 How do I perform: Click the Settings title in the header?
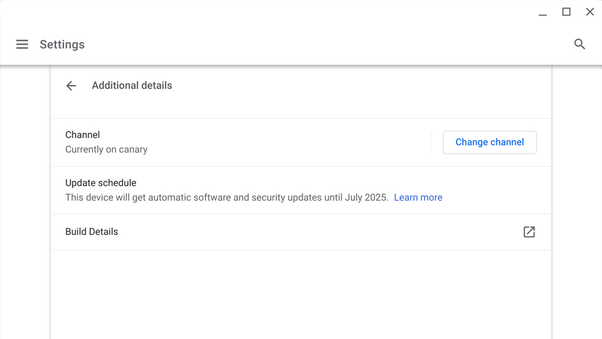click(x=62, y=45)
